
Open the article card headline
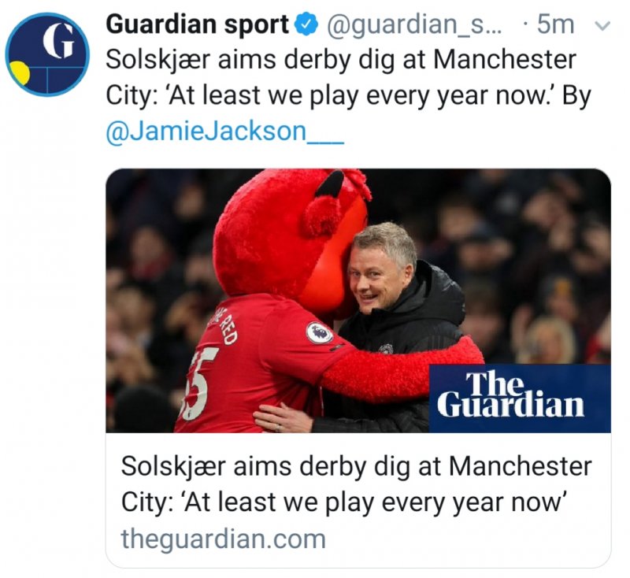point(356,482)
